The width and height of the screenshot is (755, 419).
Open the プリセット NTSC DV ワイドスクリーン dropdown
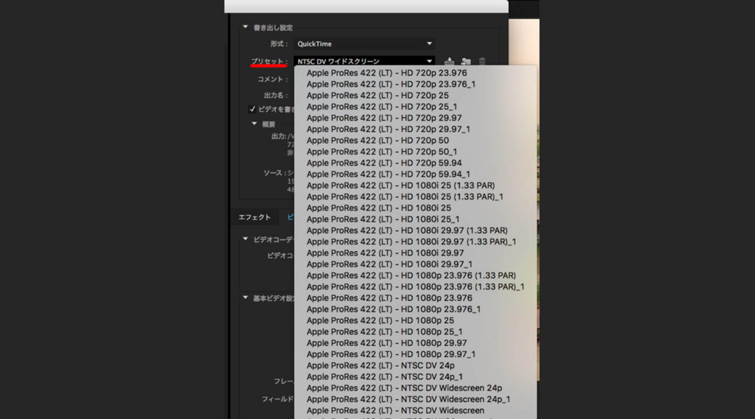(x=364, y=61)
